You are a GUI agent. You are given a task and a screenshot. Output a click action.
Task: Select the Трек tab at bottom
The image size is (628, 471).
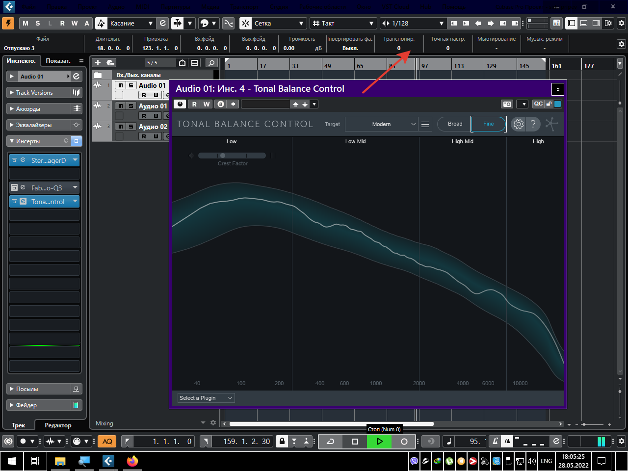pos(19,425)
